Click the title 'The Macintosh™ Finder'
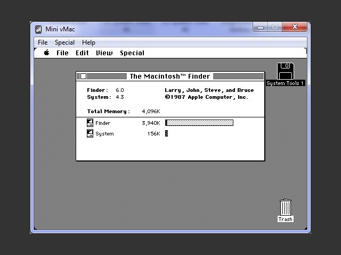The height and width of the screenshot is (255, 341). [x=170, y=76]
